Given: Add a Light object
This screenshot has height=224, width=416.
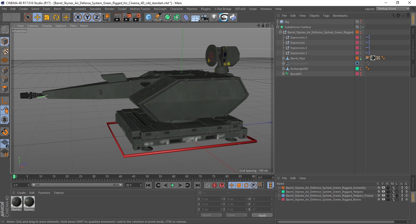Looking at the screenshot, I should (214, 17).
